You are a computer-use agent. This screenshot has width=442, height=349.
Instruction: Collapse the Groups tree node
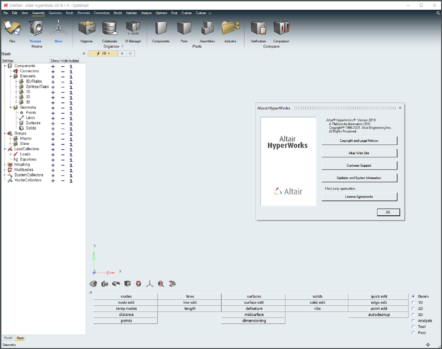pyautogui.click(x=5, y=133)
